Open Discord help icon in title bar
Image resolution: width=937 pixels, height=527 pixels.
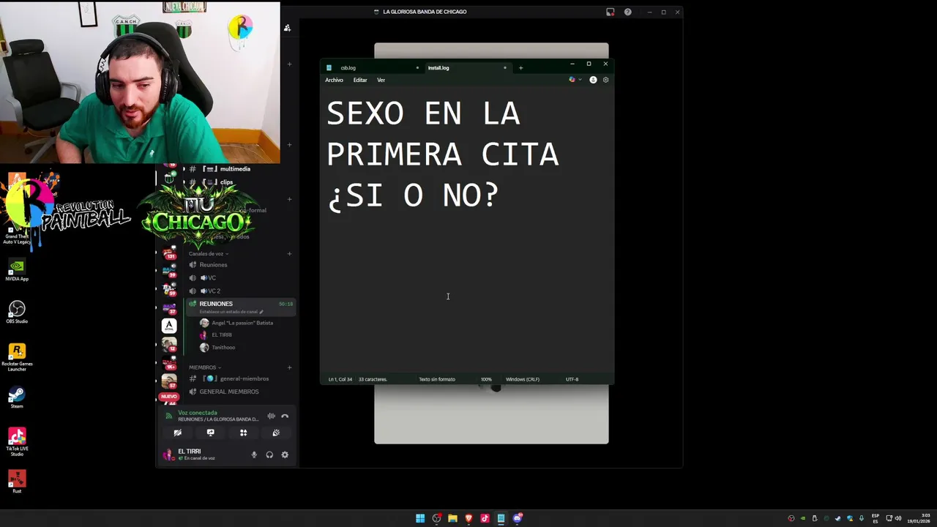point(627,12)
